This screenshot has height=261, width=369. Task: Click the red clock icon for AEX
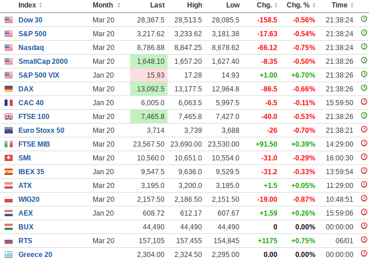click(364, 212)
